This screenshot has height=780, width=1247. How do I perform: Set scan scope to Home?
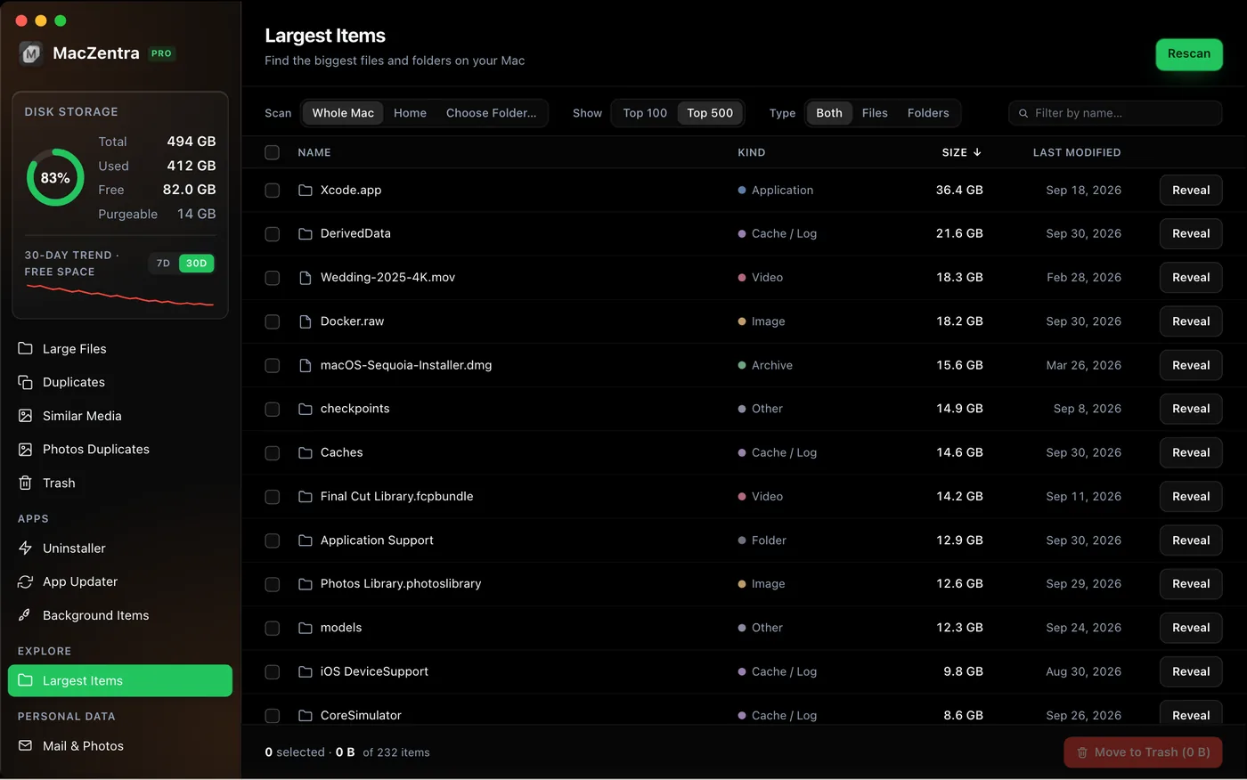[410, 113]
